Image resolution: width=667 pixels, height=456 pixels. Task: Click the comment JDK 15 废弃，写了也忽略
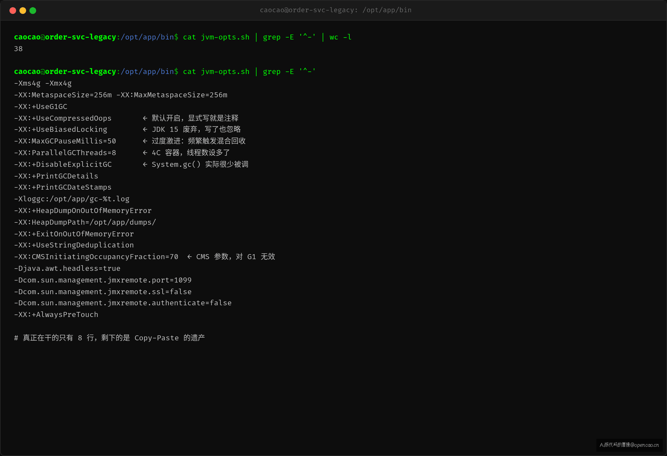196,129
